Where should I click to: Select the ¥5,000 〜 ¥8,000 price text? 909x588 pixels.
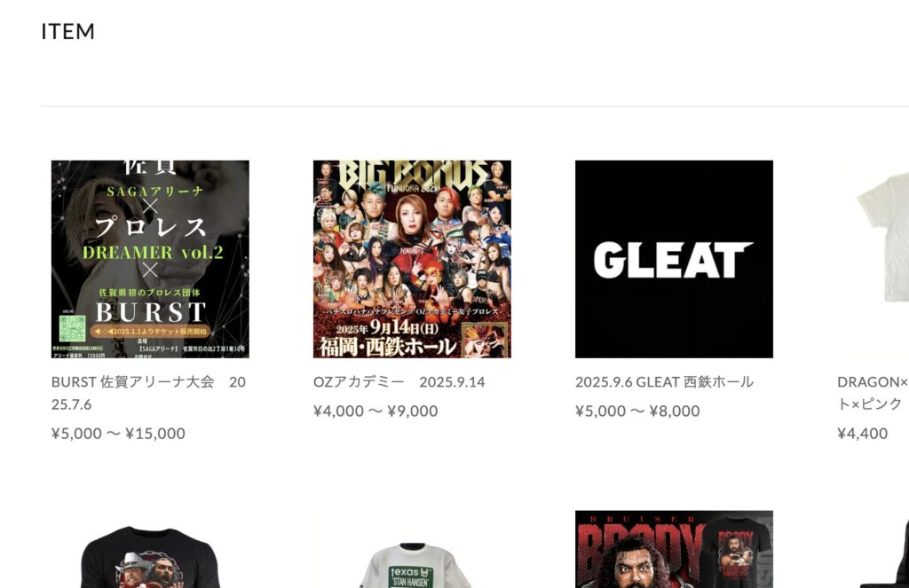pos(637,411)
